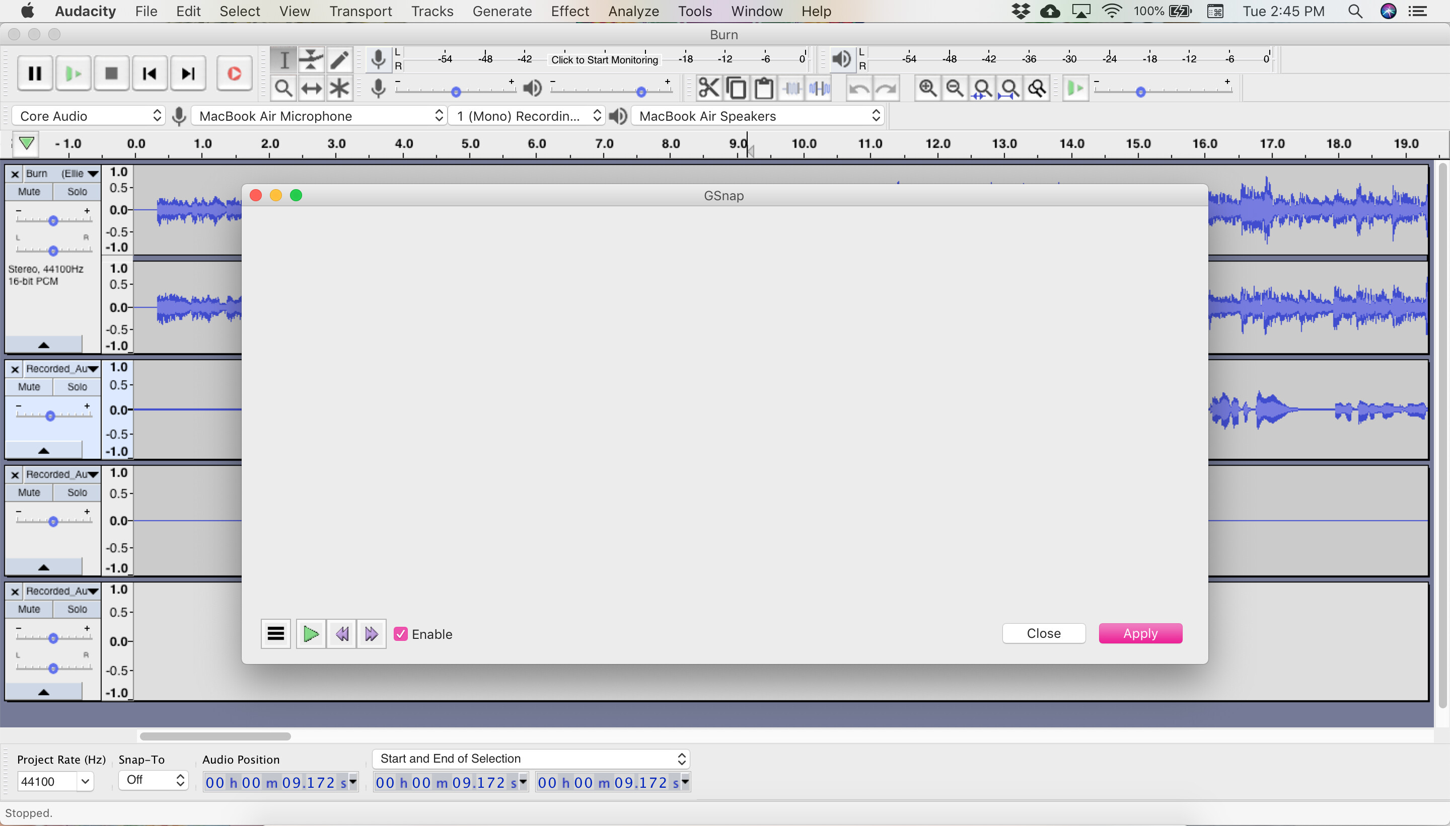Mute the second Recorded_Audio track
This screenshot has width=1450, height=826.
pos(29,492)
